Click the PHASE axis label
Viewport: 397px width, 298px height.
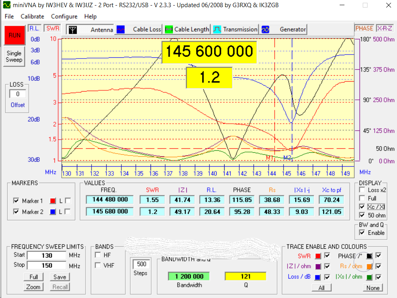[364, 28]
